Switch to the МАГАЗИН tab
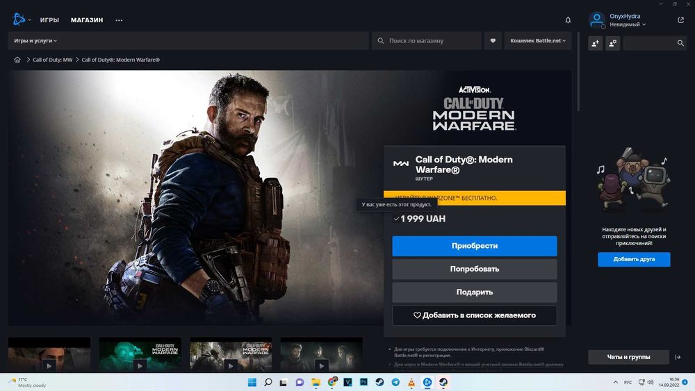Image resolution: width=695 pixels, height=391 pixels. [87, 20]
